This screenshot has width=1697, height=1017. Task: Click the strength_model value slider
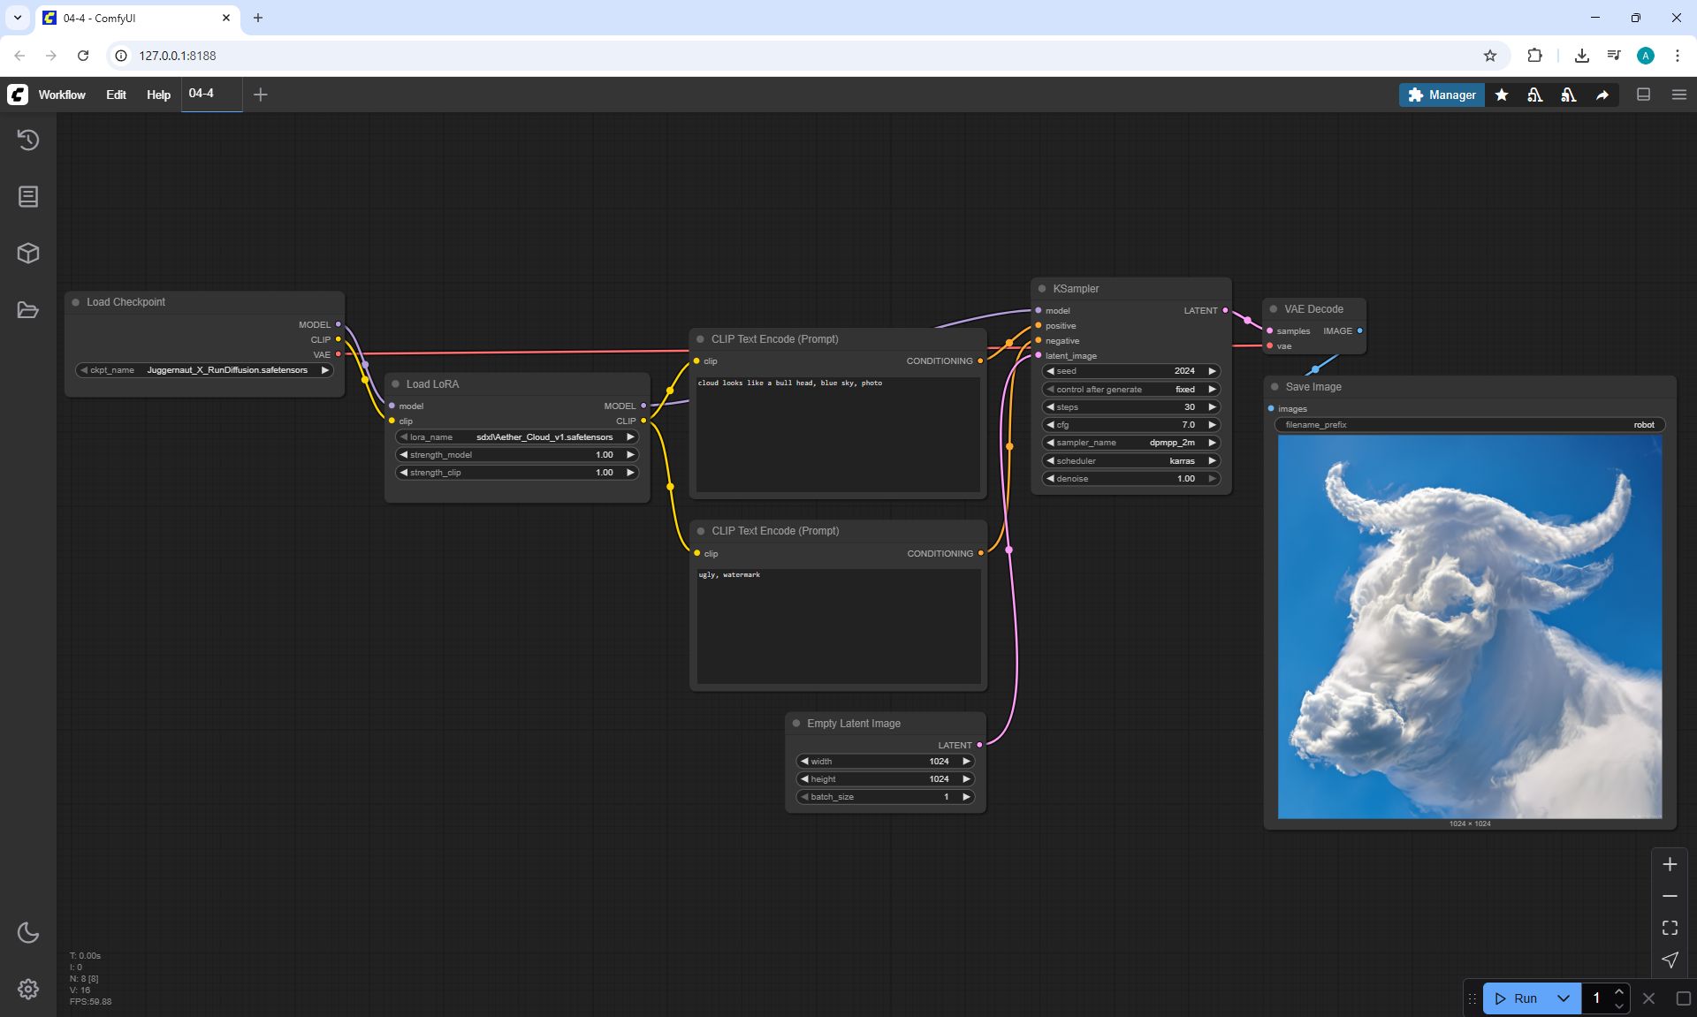tap(517, 455)
